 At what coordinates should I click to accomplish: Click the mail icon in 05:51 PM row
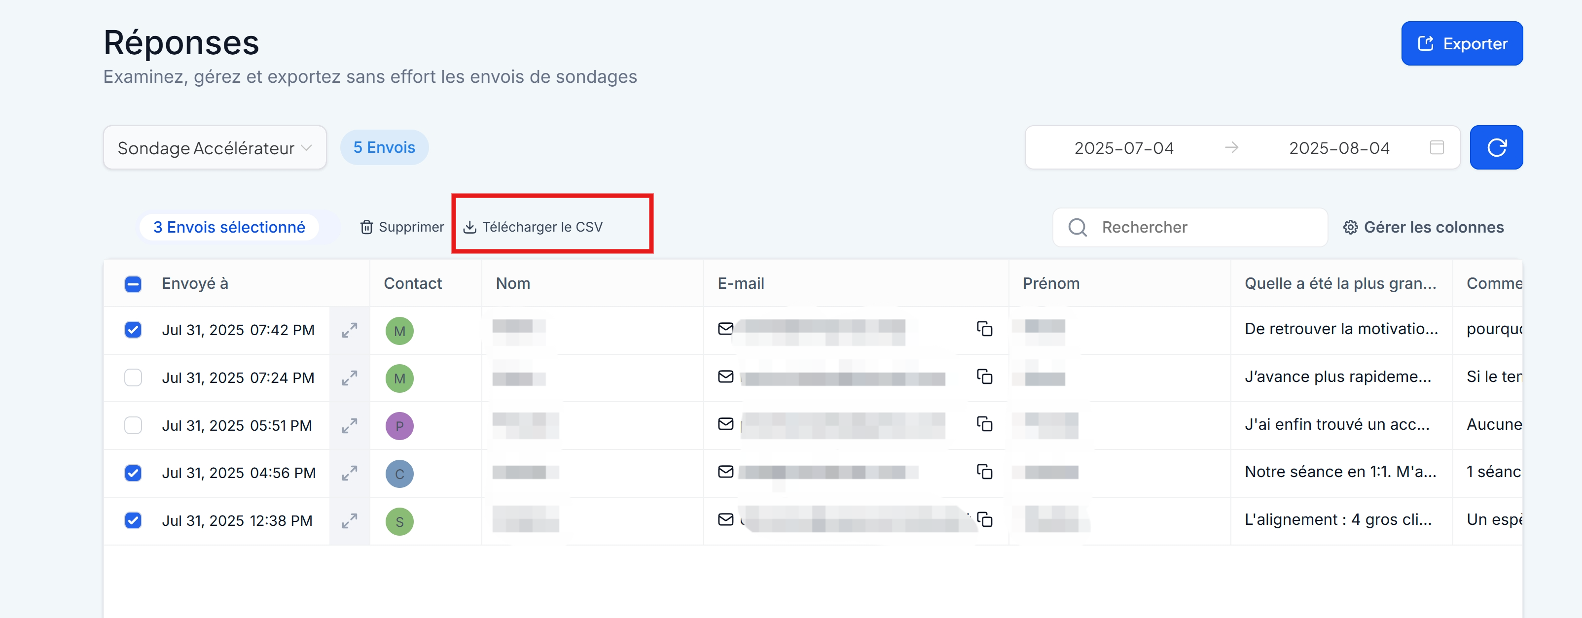click(x=725, y=424)
